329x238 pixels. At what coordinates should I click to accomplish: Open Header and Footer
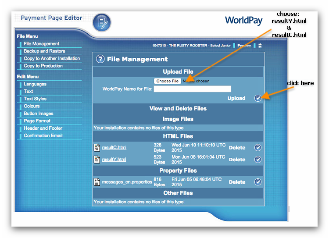[x=43, y=128]
